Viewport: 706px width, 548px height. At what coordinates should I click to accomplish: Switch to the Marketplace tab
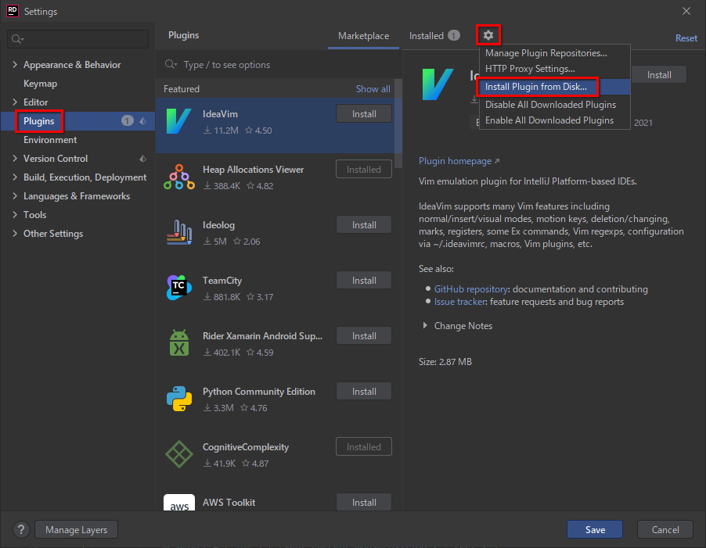(x=363, y=35)
